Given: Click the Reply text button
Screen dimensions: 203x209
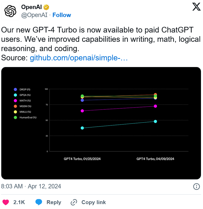Looking at the screenshot, I should pyautogui.click(x=54, y=202).
